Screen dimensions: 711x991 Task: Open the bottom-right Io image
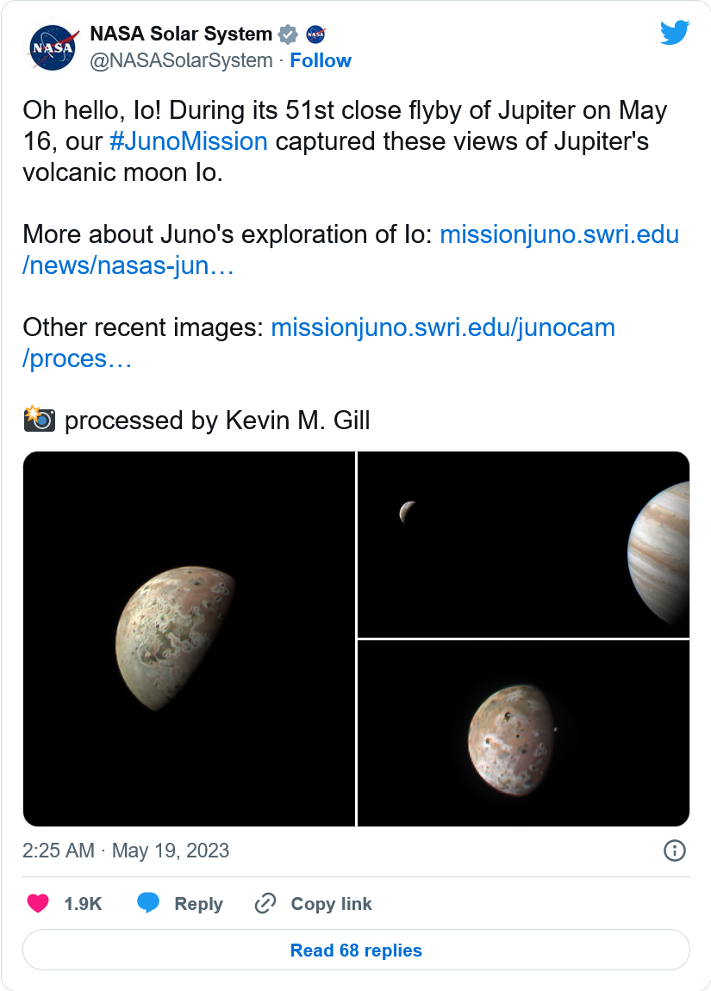(x=523, y=733)
